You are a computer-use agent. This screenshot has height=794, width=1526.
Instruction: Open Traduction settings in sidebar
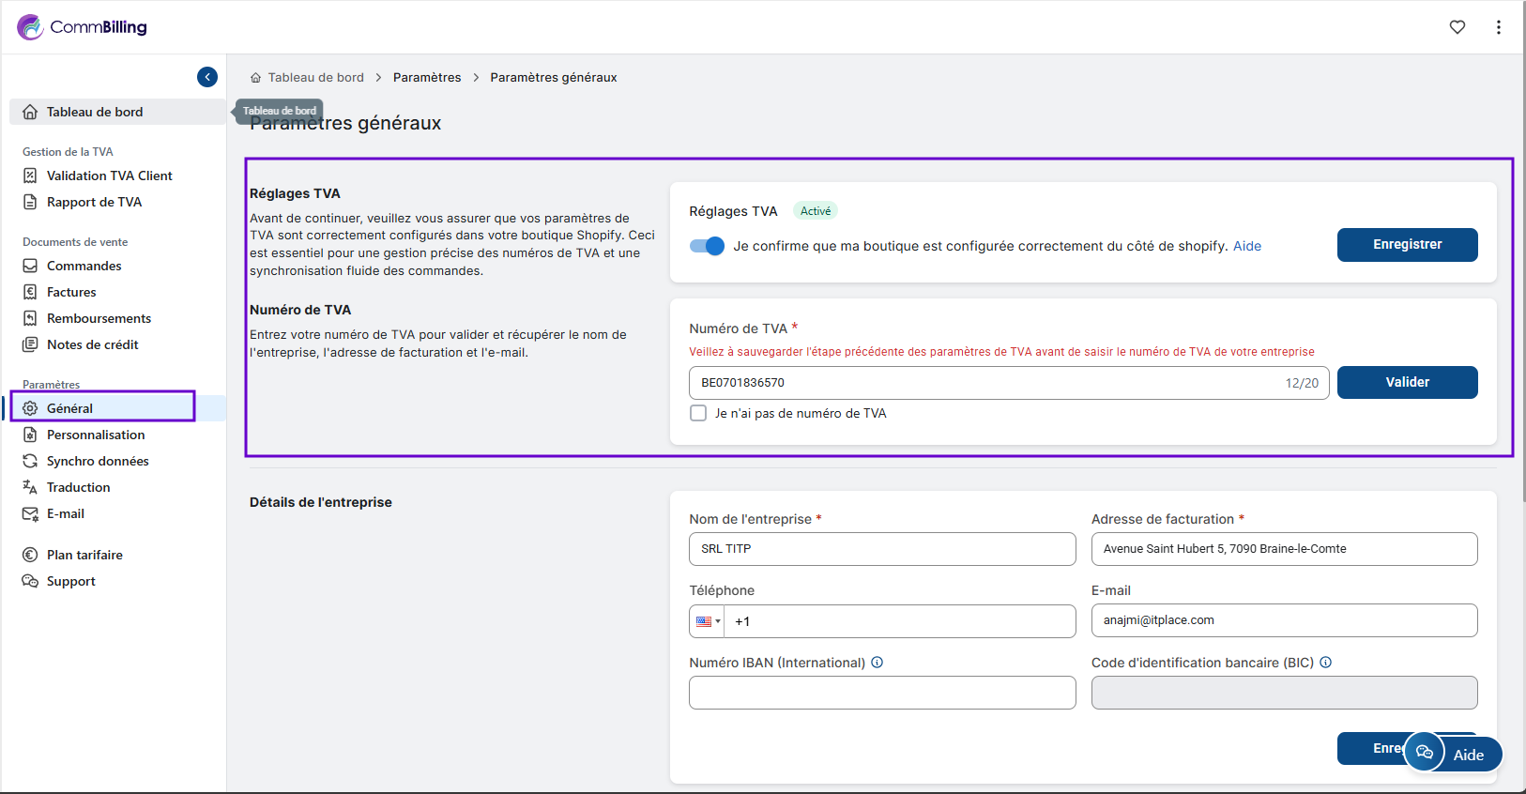(78, 487)
